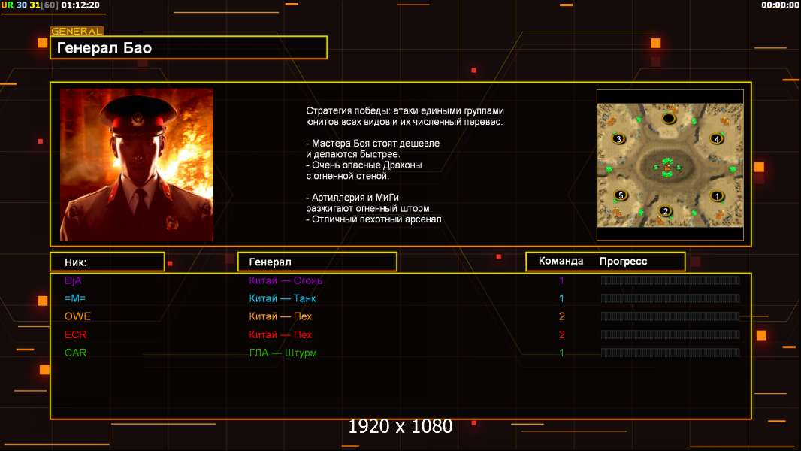The image size is (801, 451).
Task: Click 'Китай — Огонь' general entry
Action: point(286,280)
